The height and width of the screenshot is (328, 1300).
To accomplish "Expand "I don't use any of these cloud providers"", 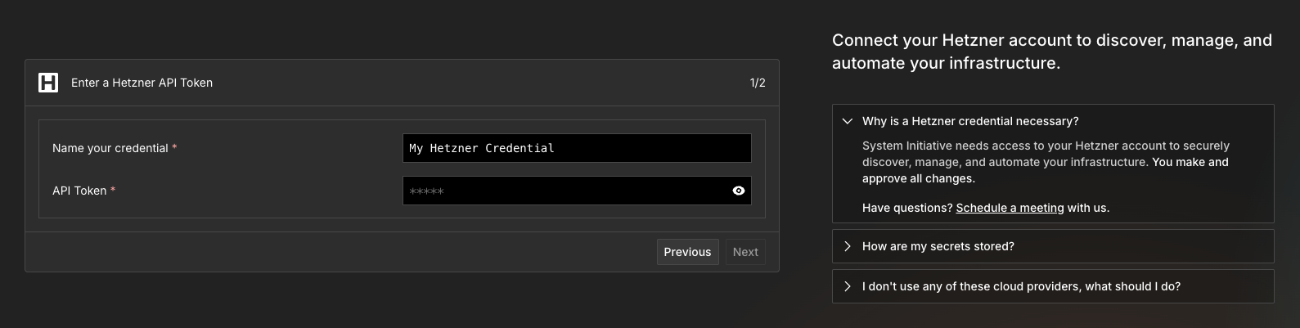I will click(1021, 286).
